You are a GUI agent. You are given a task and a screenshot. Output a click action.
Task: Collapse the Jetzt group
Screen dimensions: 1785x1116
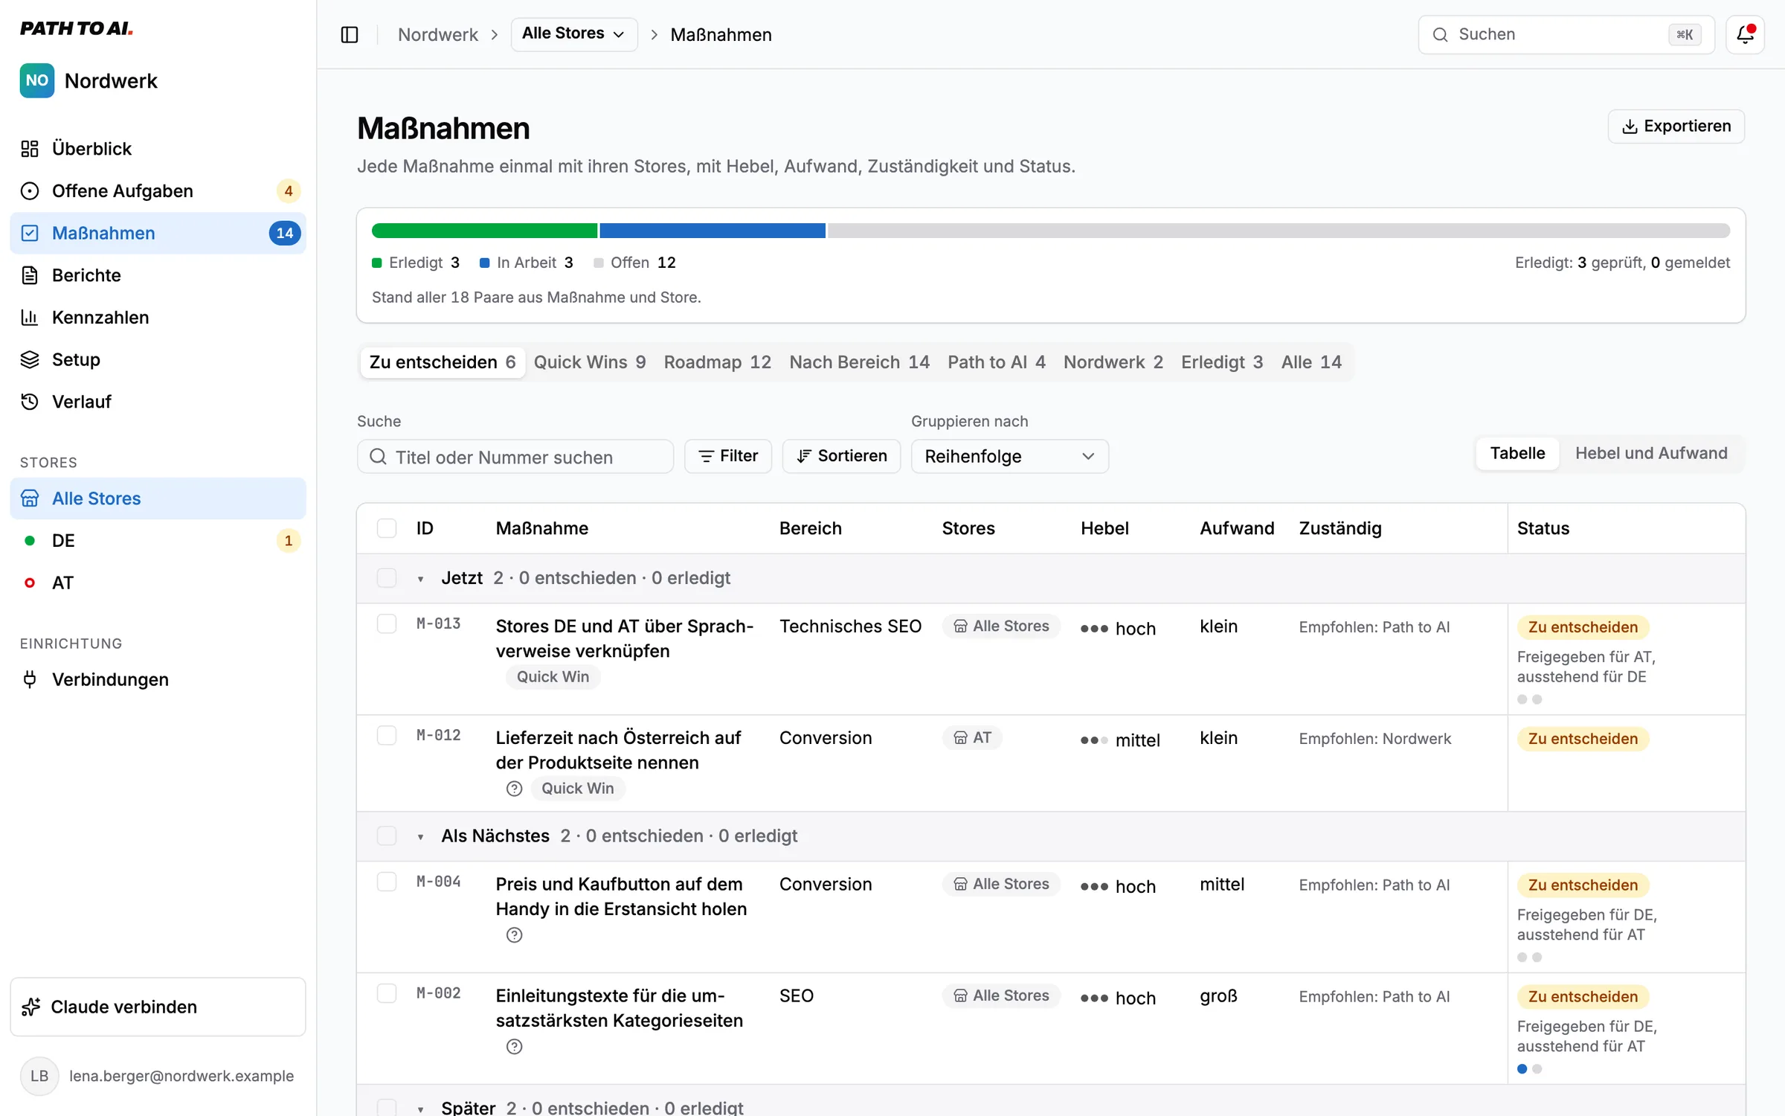pyautogui.click(x=420, y=579)
